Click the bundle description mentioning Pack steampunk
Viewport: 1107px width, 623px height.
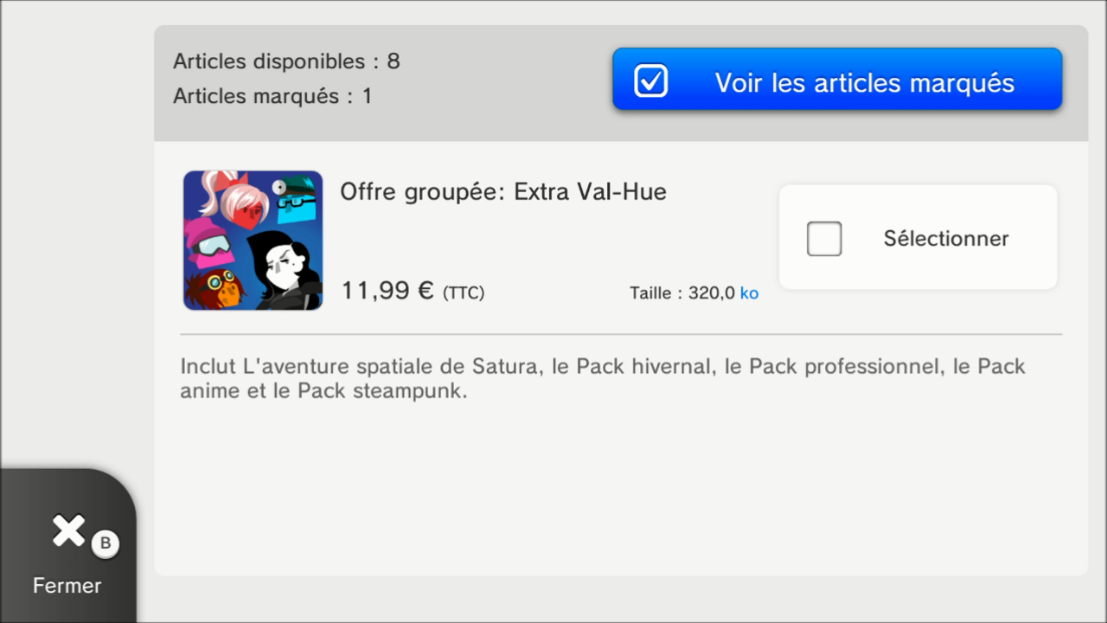pos(603,378)
